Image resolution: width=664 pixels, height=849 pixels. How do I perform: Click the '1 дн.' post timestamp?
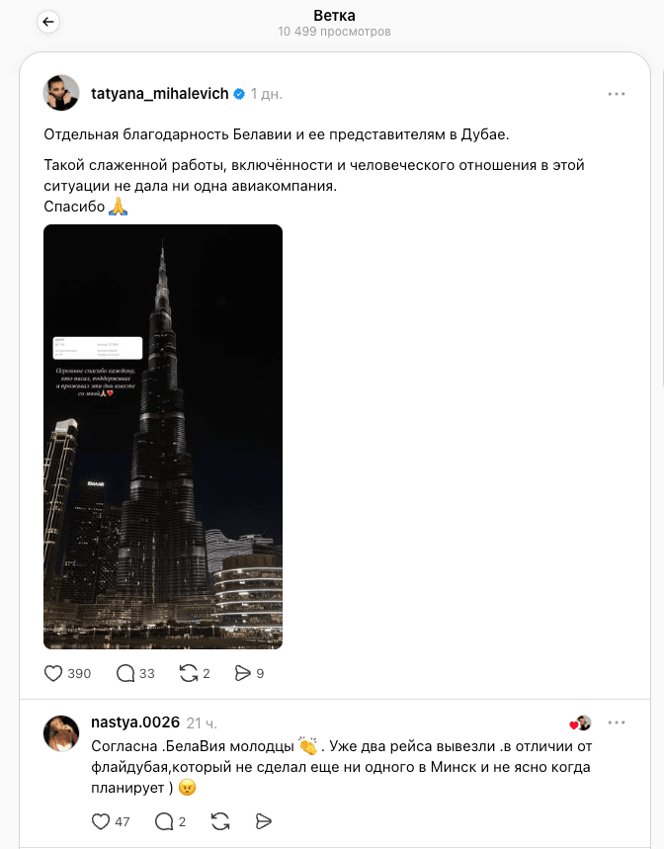[266, 94]
